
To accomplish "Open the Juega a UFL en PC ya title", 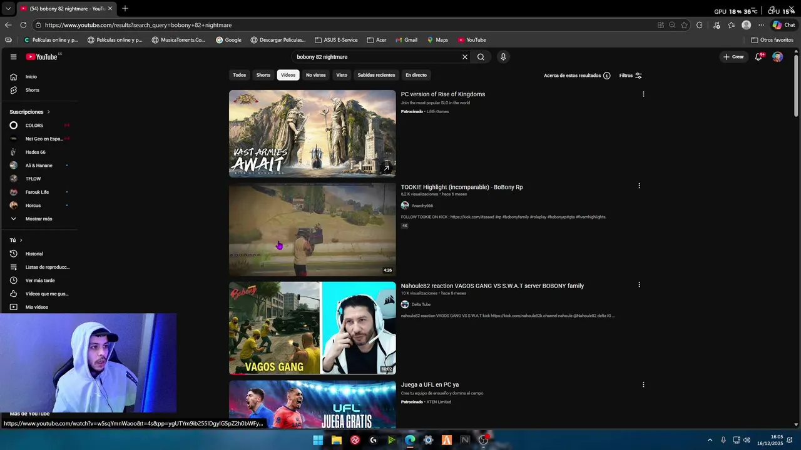I will pos(430,385).
